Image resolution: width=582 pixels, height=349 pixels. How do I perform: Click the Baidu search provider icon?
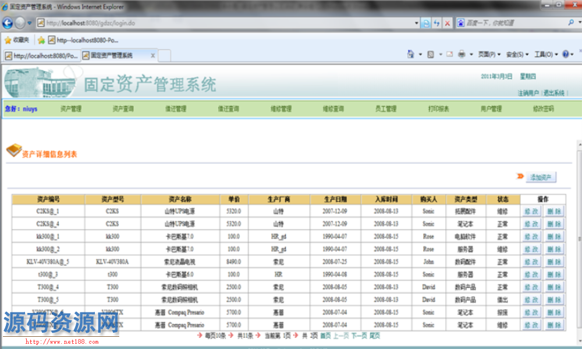tap(460, 23)
